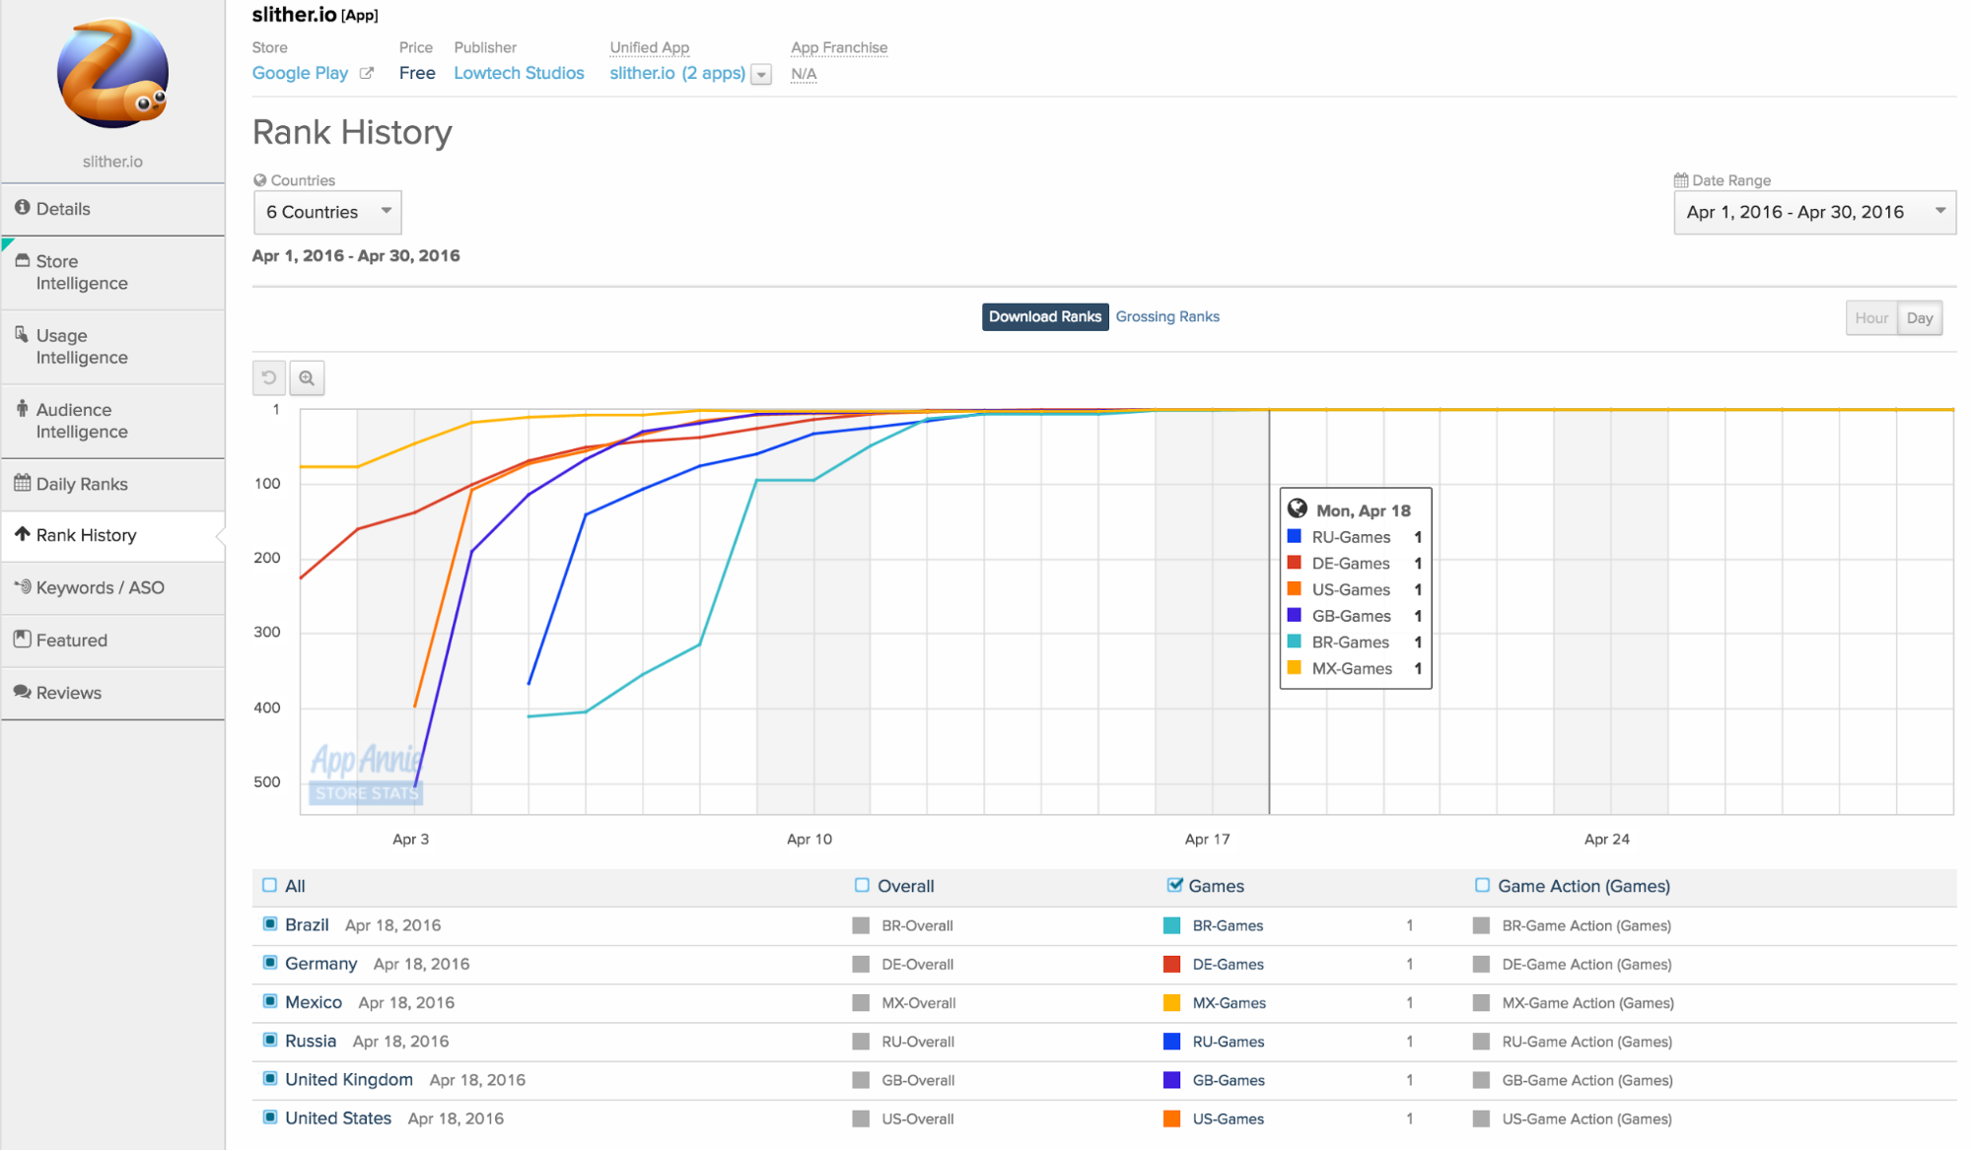Switch to Grossing Ranks
Image resolution: width=1971 pixels, height=1151 pixels.
tap(1167, 316)
